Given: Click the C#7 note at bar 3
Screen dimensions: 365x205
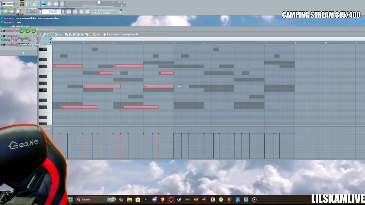Looking at the screenshot, I should coord(128,66).
